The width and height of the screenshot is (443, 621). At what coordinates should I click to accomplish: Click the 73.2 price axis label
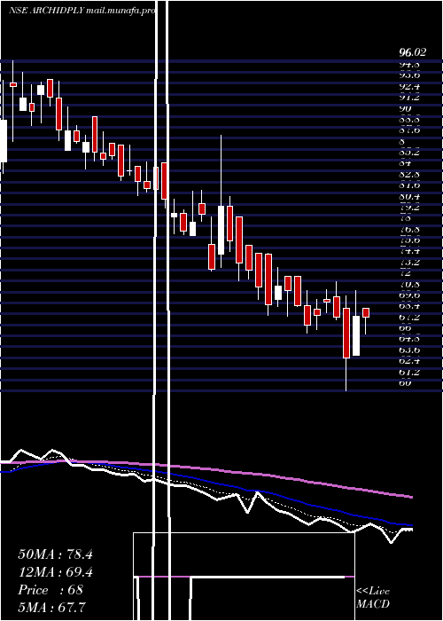coord(409,263)
